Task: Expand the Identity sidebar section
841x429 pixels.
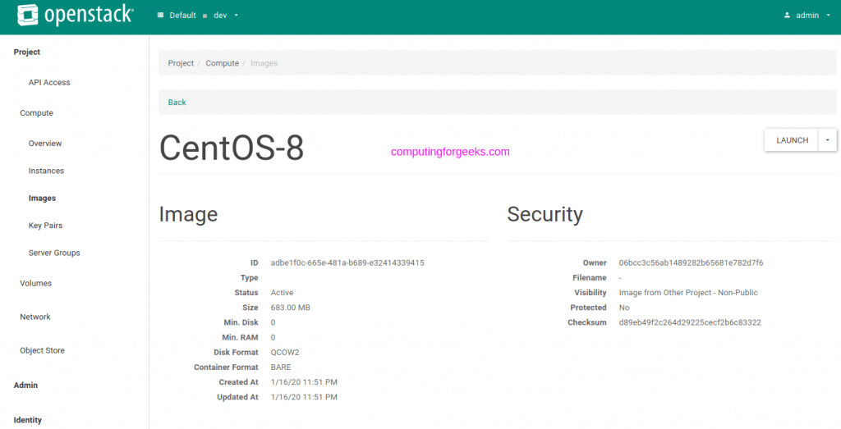Action: coord(28,420)
